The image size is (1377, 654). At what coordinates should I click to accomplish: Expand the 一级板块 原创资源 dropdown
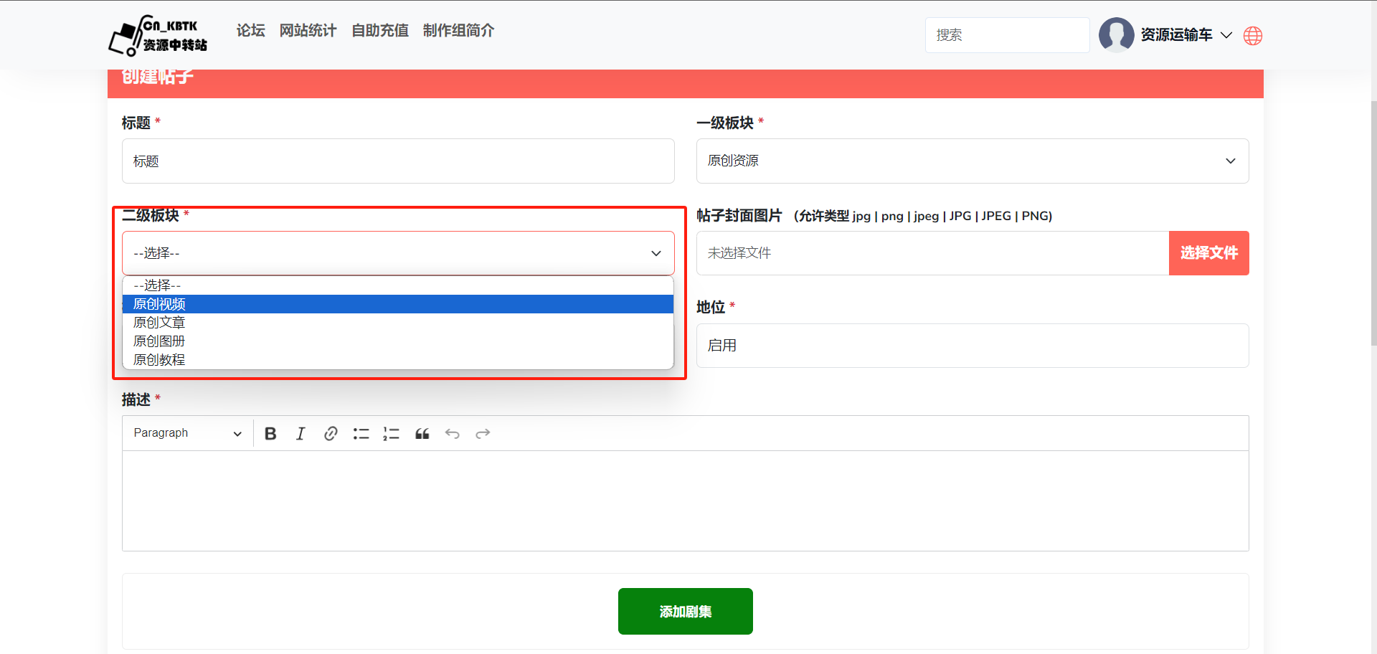click(x=972, y=161)
